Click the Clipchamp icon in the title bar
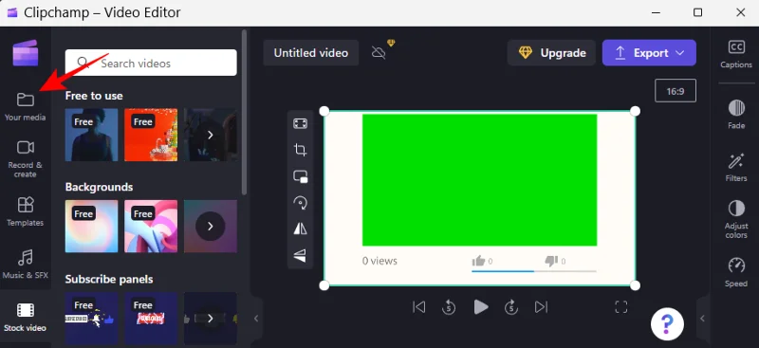The height and width of the screenshot is (348, 759). pos(12,12)
